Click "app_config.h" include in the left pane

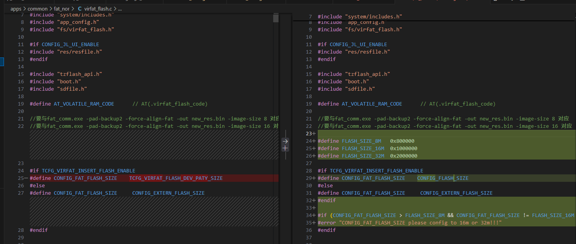78,22
